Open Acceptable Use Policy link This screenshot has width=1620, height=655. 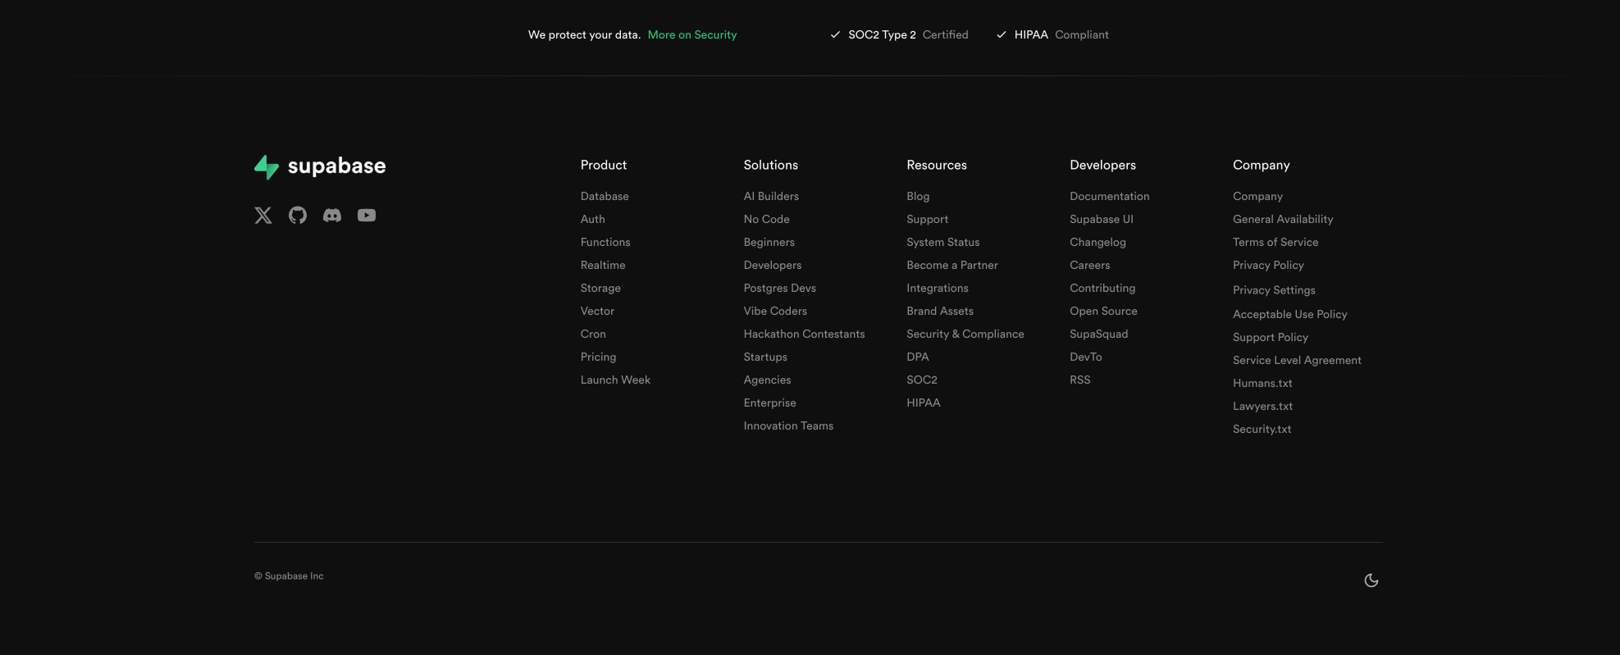[1290, 314]
